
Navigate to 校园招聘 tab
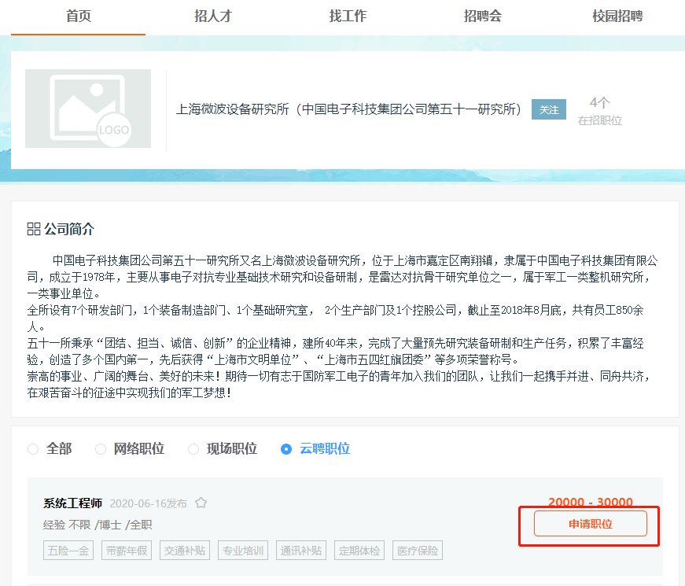coord(617,17)
